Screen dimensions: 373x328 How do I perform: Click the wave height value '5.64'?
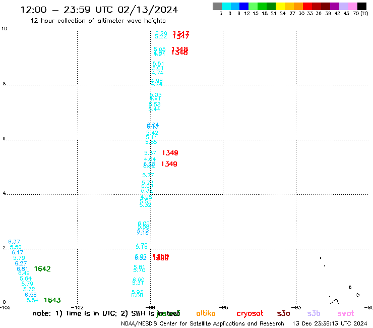26,279
